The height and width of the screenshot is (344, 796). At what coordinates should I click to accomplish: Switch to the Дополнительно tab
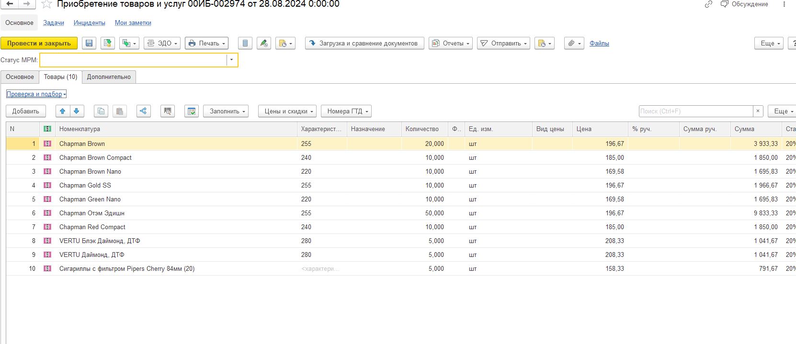(x=109, y=77)
